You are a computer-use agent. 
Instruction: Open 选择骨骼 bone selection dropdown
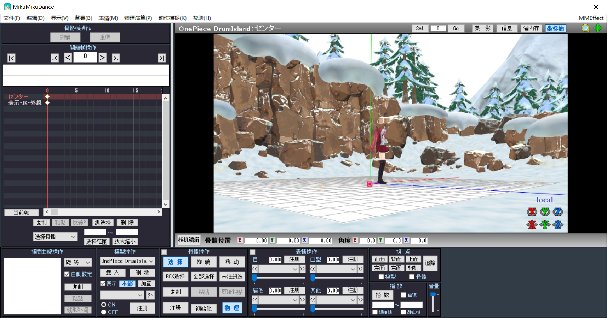click(x=55, y=237)
